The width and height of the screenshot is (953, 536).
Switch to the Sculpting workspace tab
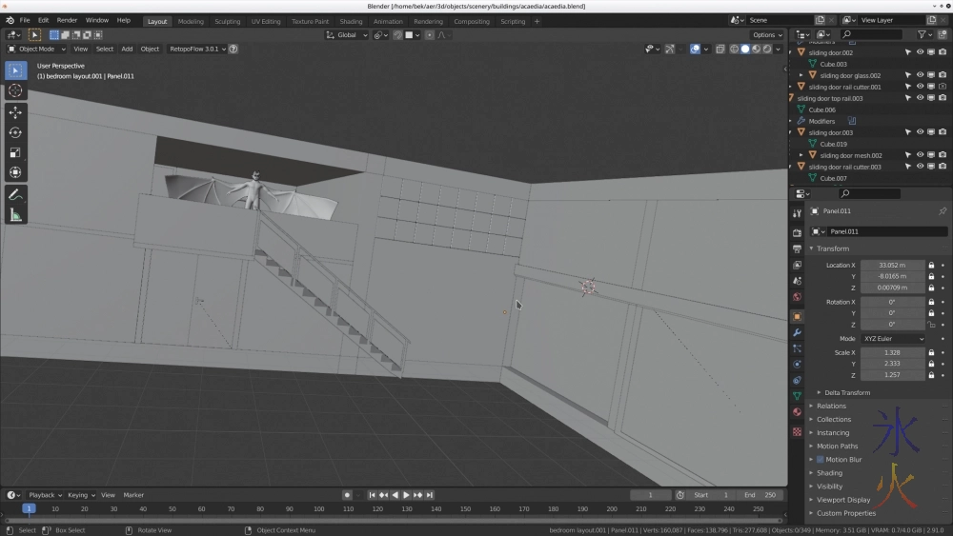(227, 21)
